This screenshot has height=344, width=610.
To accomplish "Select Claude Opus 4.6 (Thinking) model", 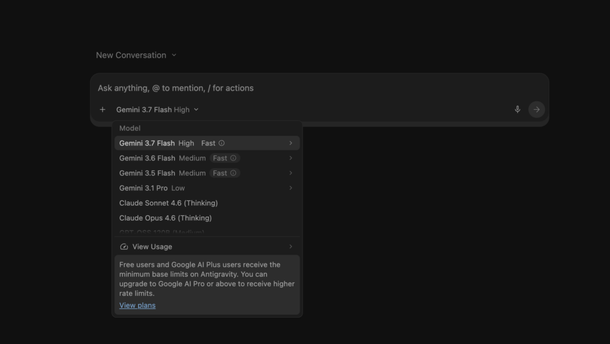I will [207, 218].
